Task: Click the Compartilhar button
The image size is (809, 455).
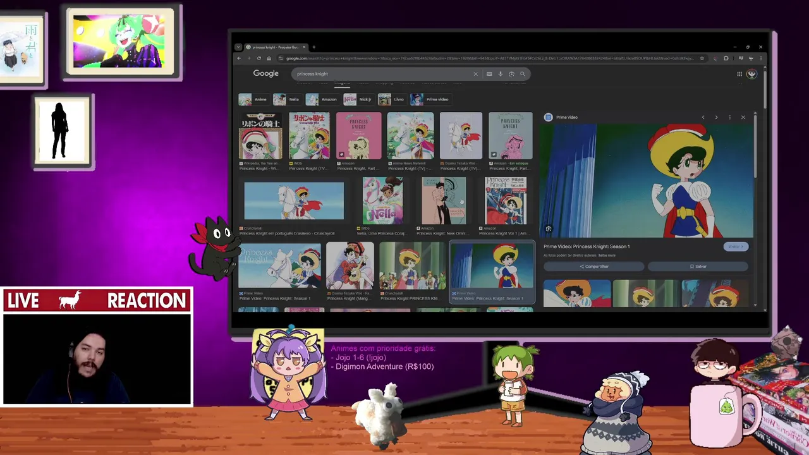Action: tap(593, 267)
